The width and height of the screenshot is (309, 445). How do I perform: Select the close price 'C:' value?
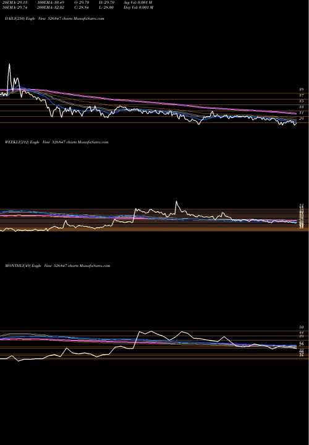[82, 7]
